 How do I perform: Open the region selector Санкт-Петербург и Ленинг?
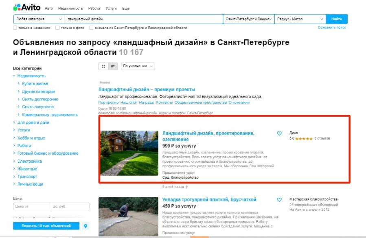[x=249, y=19]
